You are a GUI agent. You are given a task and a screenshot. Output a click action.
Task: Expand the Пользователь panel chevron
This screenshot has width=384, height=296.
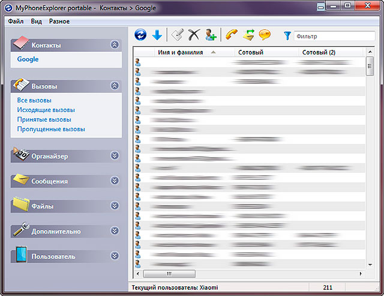115,256
